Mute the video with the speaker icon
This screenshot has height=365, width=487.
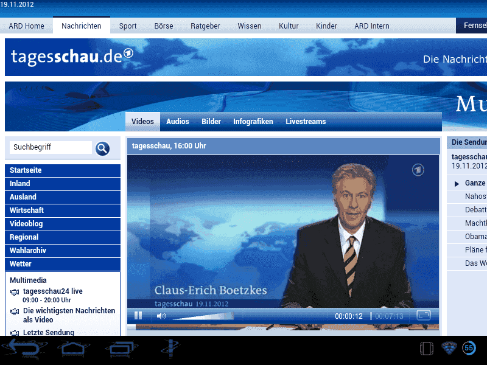161,316
